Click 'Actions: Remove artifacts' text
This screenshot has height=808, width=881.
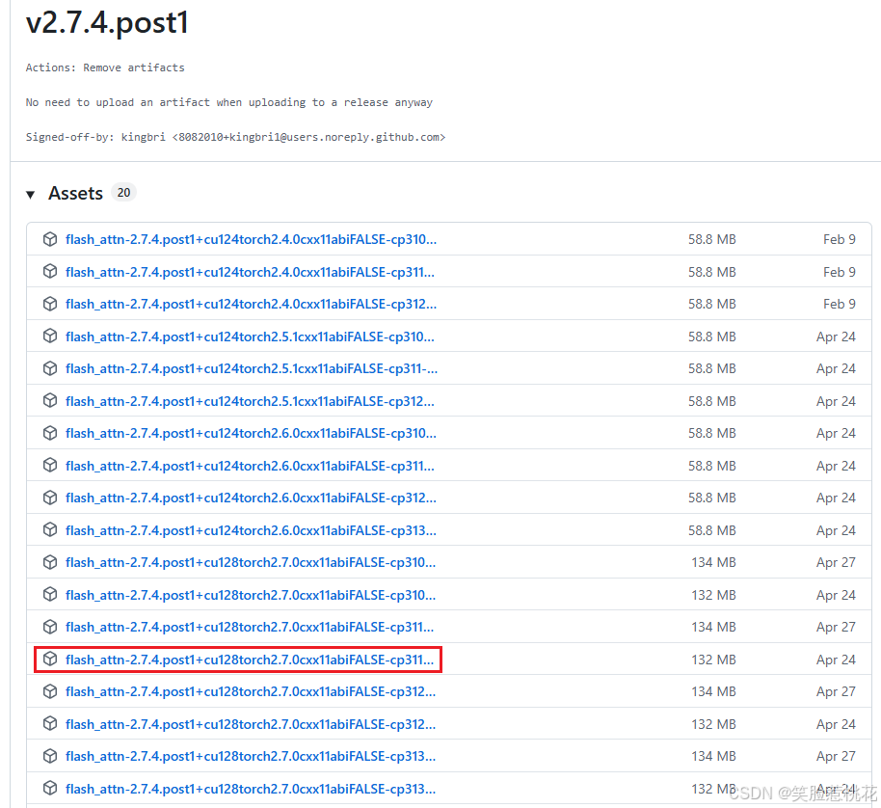tap(105, 67)
